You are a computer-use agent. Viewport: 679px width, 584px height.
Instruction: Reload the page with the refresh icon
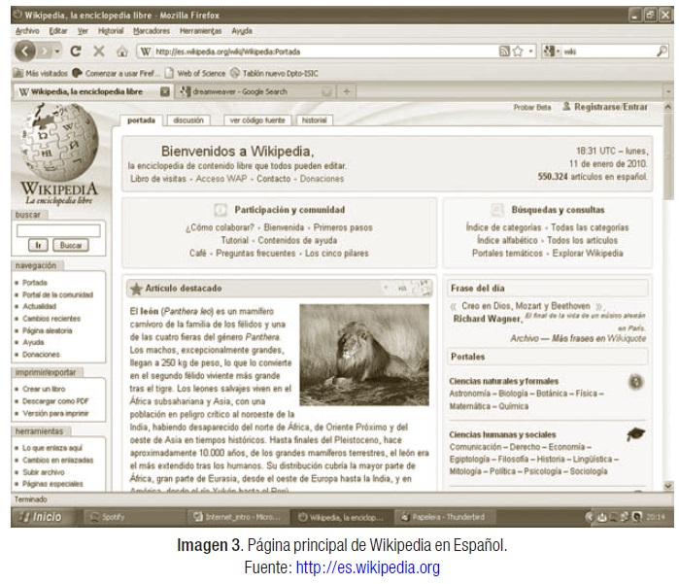tap(75, 52)
